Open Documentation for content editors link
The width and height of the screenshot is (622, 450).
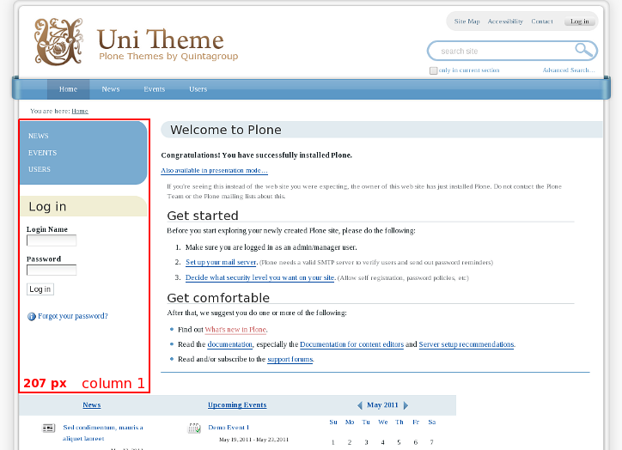click(x=352, y=344)
